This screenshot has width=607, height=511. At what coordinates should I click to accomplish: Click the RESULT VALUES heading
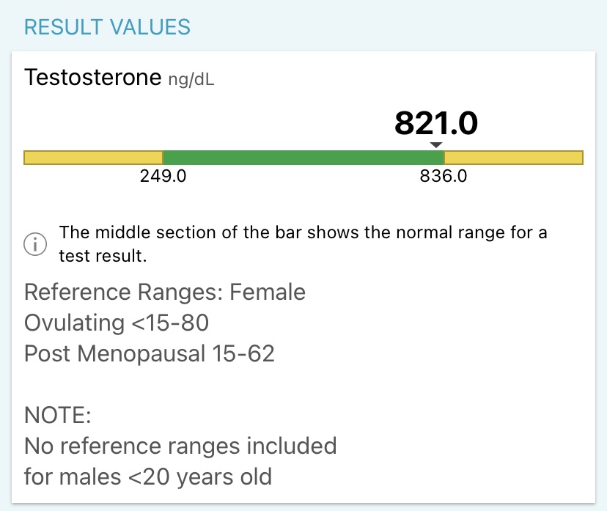tap(107, 28)
